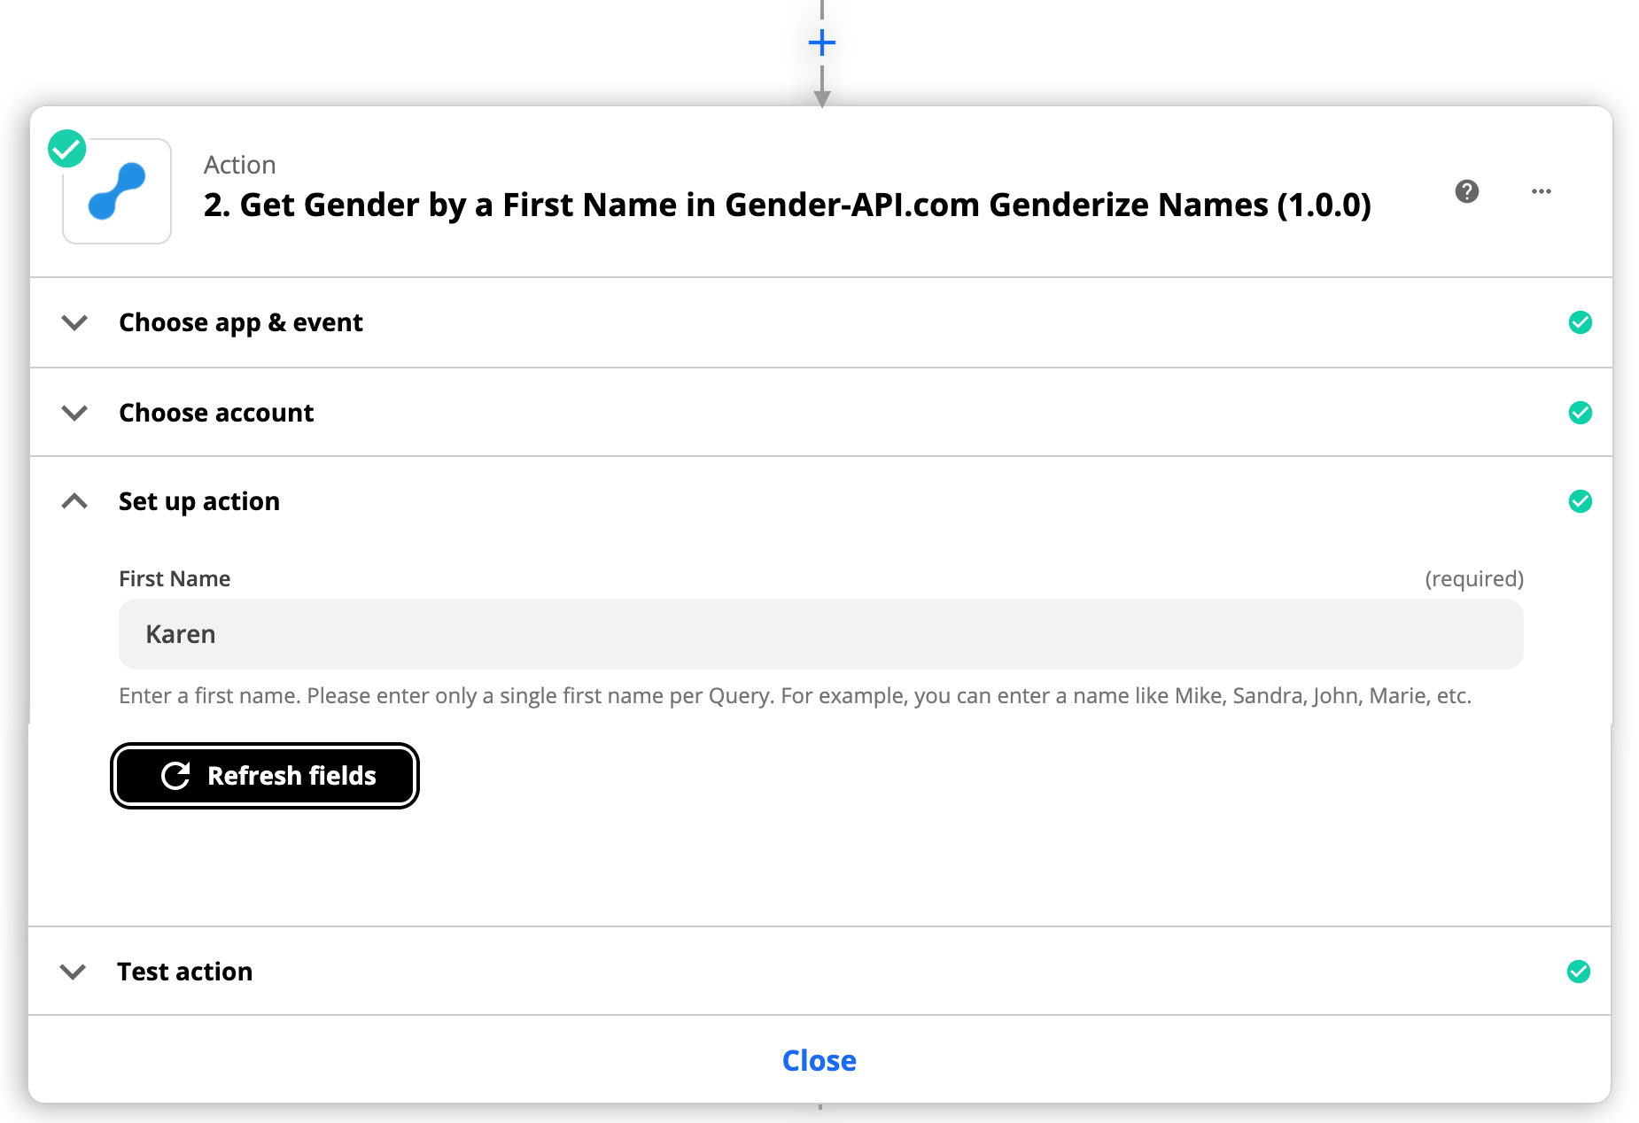This screenshot has width=1639, height=1123.
Task: Click the status check beside Choose account
Action: (1581, 413)
